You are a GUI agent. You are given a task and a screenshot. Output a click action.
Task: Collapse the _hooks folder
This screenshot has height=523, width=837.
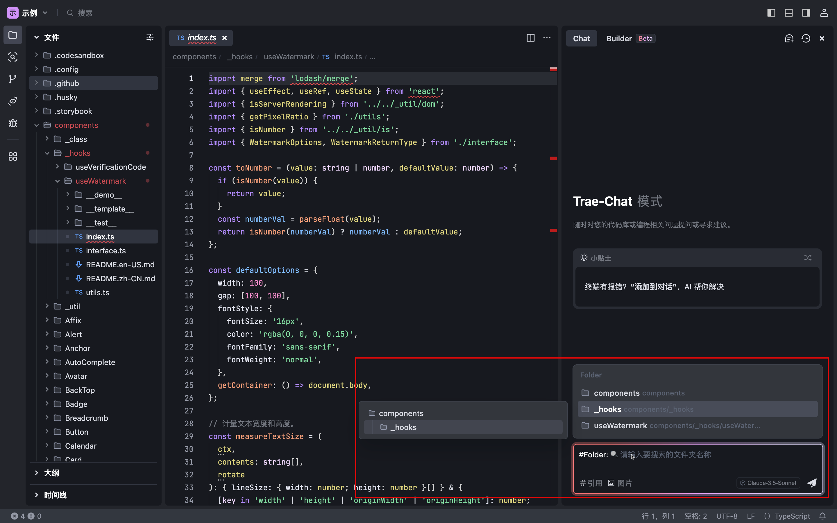pyautogui.click(x=93, y=153)
